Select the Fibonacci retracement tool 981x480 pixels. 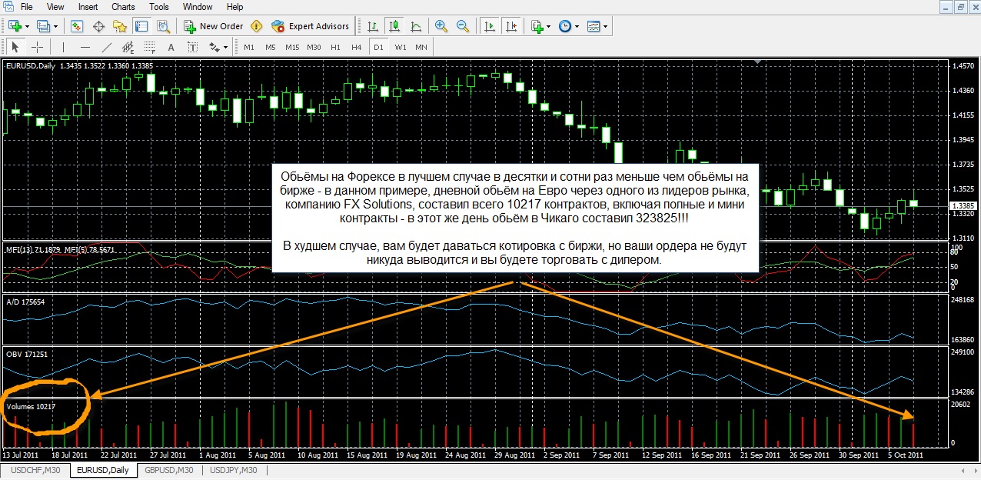point(149,47)
